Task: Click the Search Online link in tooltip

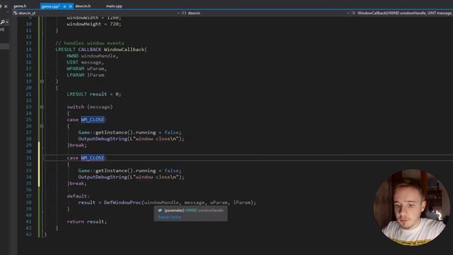Action: pos(170,217)
